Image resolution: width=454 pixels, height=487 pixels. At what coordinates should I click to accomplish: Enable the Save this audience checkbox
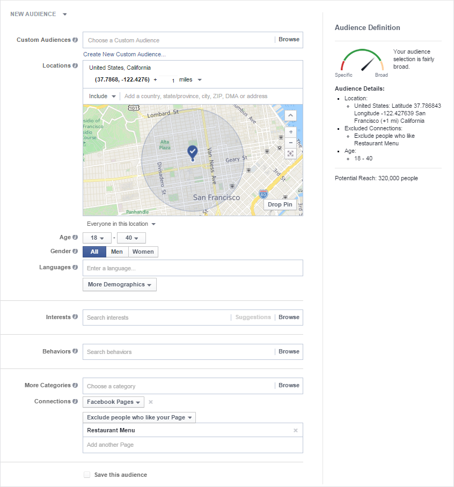click(x=86, y=474)
